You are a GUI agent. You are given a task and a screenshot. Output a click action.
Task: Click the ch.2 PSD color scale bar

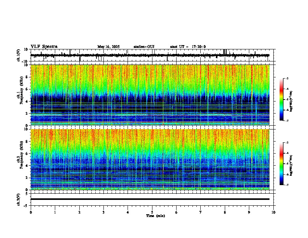[x=282, y=164]
